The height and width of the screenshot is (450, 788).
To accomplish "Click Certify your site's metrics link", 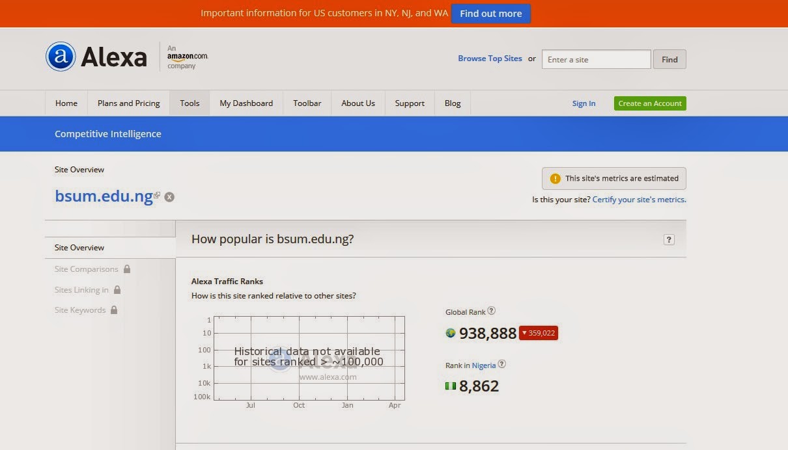I will point(639,200).
